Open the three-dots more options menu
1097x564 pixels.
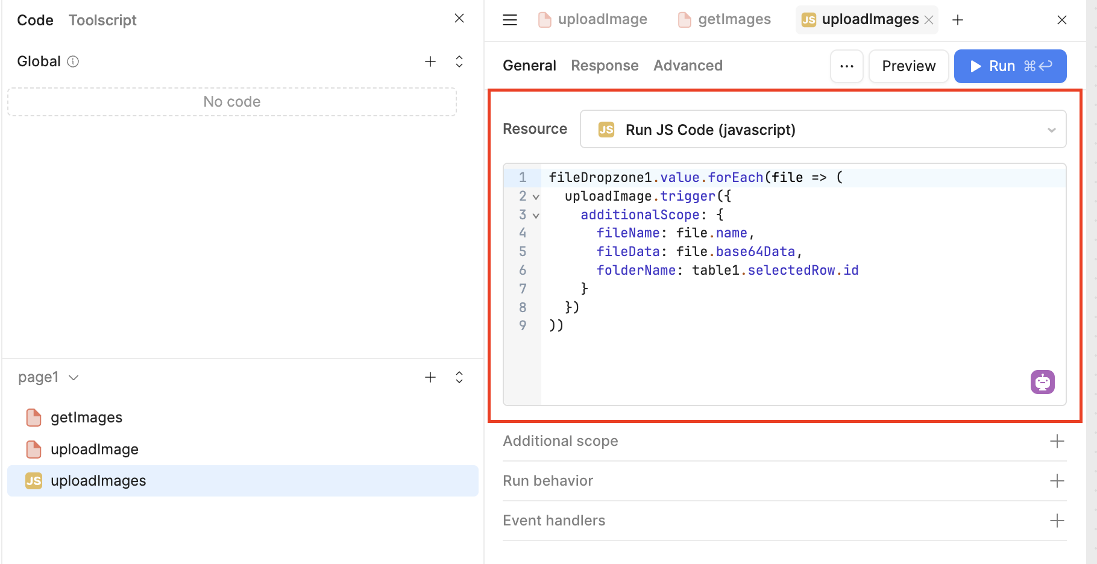click(846, 66)
